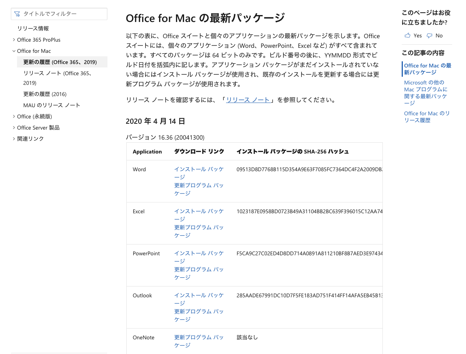Click the thumbs-down No icon

pos(429,35)
